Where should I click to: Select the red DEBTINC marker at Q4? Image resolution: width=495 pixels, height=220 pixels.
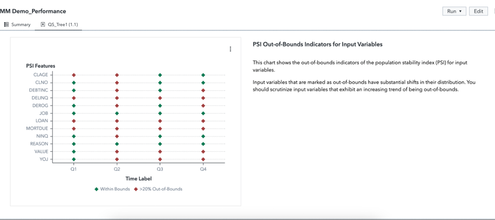[203, 90]
